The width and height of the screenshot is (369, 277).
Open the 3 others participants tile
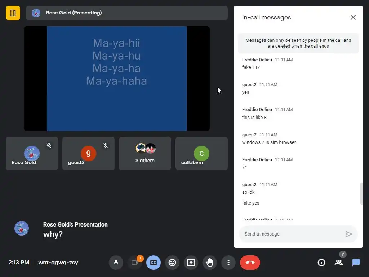(x=145, y=153)
